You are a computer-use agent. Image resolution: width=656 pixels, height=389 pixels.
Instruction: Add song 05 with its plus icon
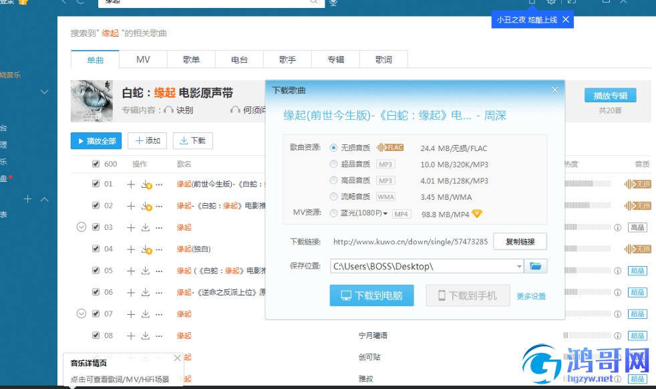(x=131, y=271)
